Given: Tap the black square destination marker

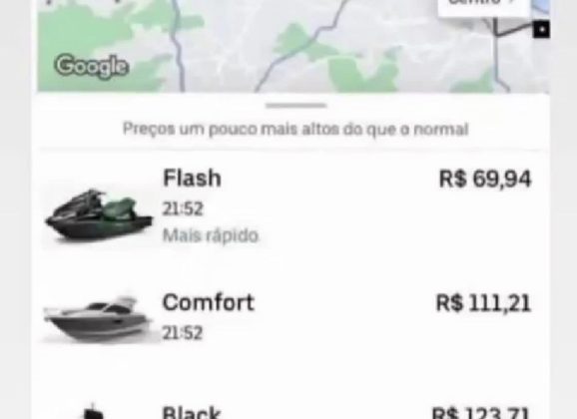Looking at the screenshot, I should (541, 29).
